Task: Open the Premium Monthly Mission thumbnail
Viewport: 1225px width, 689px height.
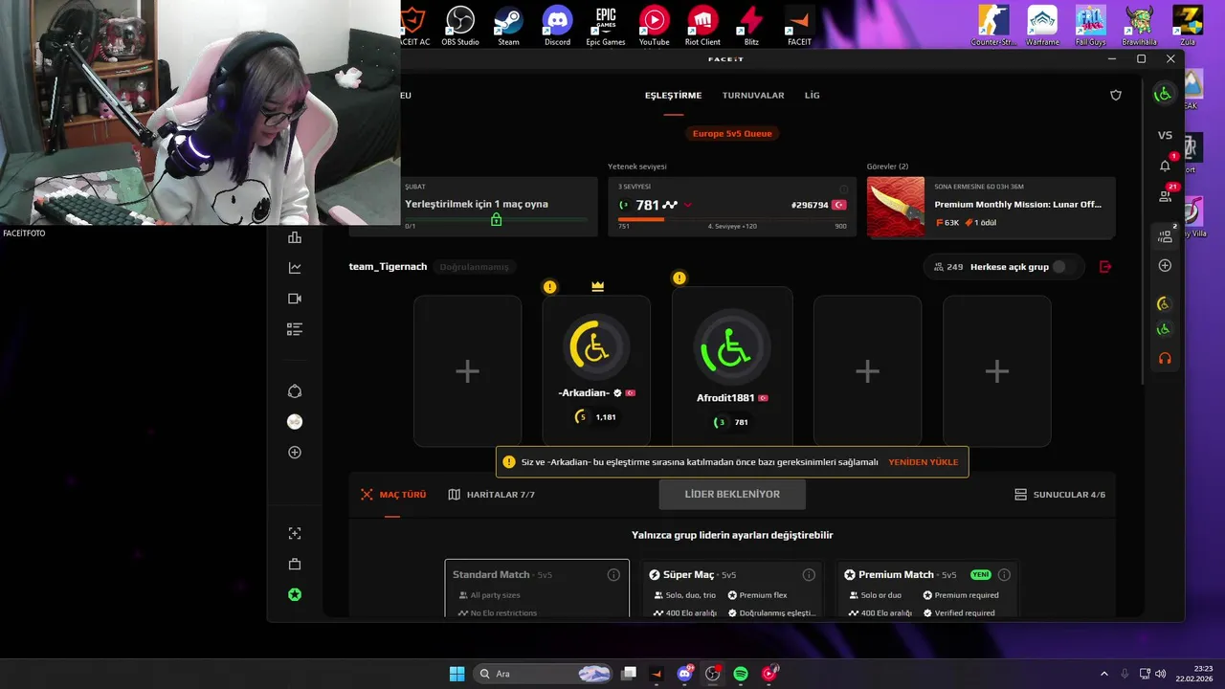Action: point(896,207)
